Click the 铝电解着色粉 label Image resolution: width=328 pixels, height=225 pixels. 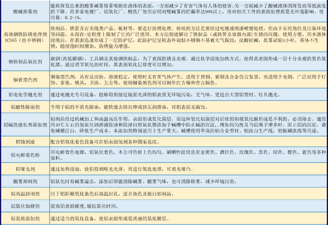pos(24,155)
